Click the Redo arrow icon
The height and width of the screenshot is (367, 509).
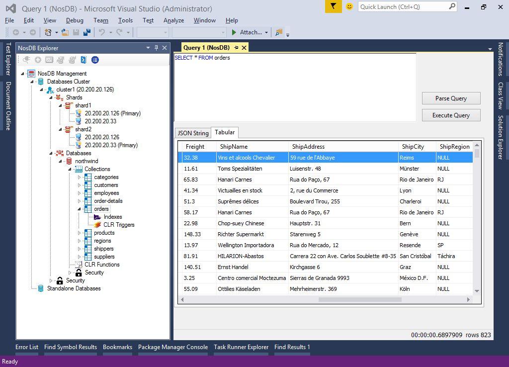[x=119, y=32]
